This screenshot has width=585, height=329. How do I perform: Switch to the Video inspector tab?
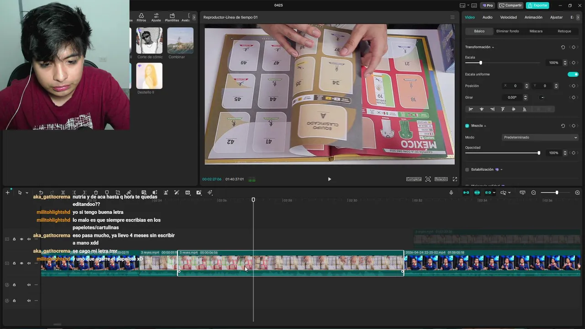[x=470, y=17]
